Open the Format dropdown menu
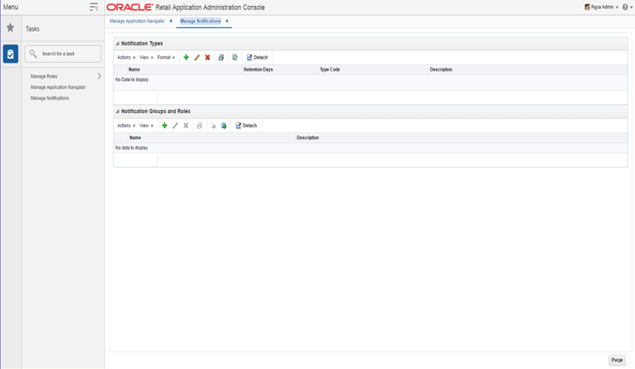 [x=166, y=57]
